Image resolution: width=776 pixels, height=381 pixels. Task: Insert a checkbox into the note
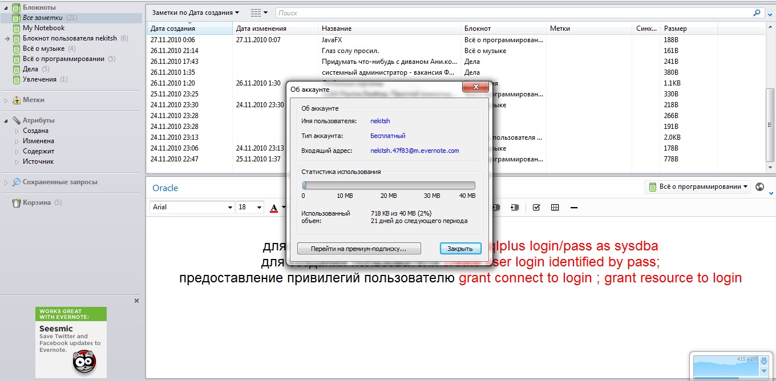(x=536, y=208)
